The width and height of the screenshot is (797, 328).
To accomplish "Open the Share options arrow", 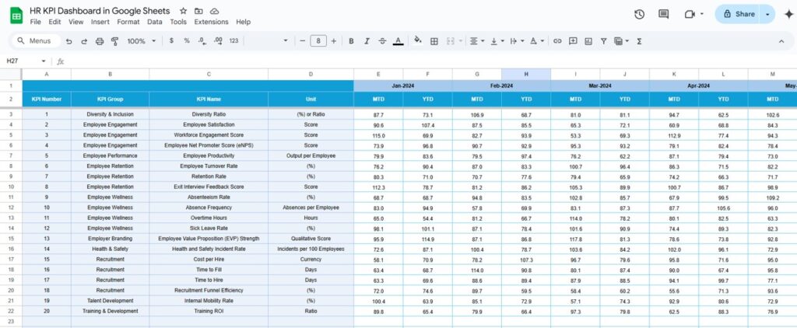I will [767, 14].
